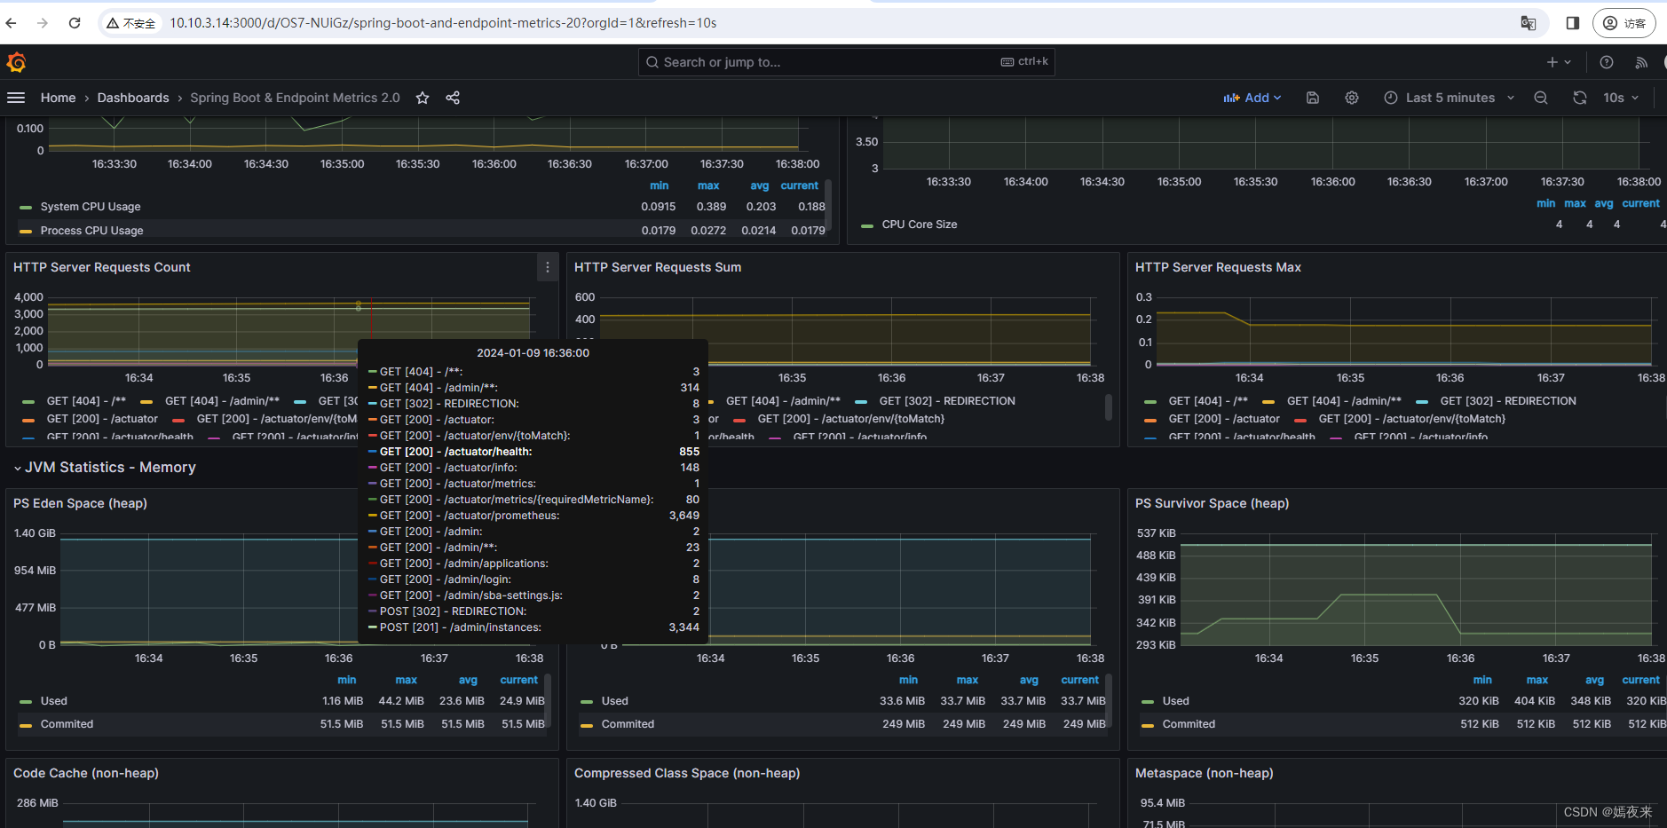Click HTTP Server Requests Sum panel title
1667x828 pixels.
[x=658, y=267]
